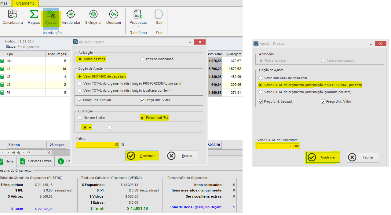The image size is (391, 215).
Task: Open the Orçamento ribbon tab
Action: (25, 3)
